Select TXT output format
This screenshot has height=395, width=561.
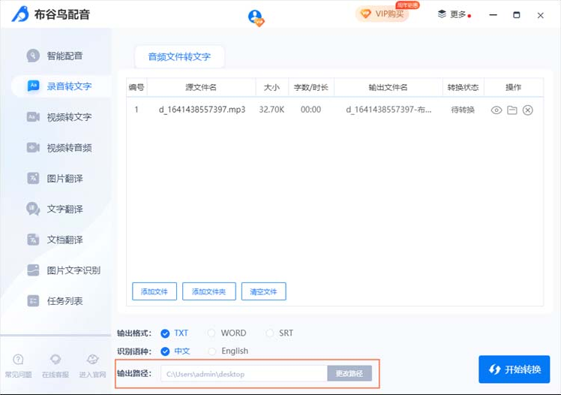(x=166, y=333)
